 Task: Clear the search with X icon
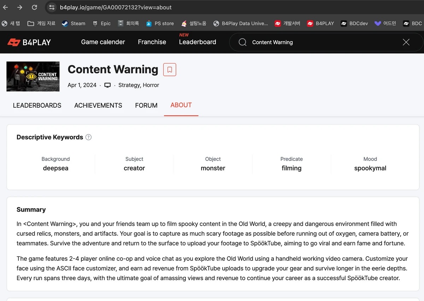click(x=406, y=42)
